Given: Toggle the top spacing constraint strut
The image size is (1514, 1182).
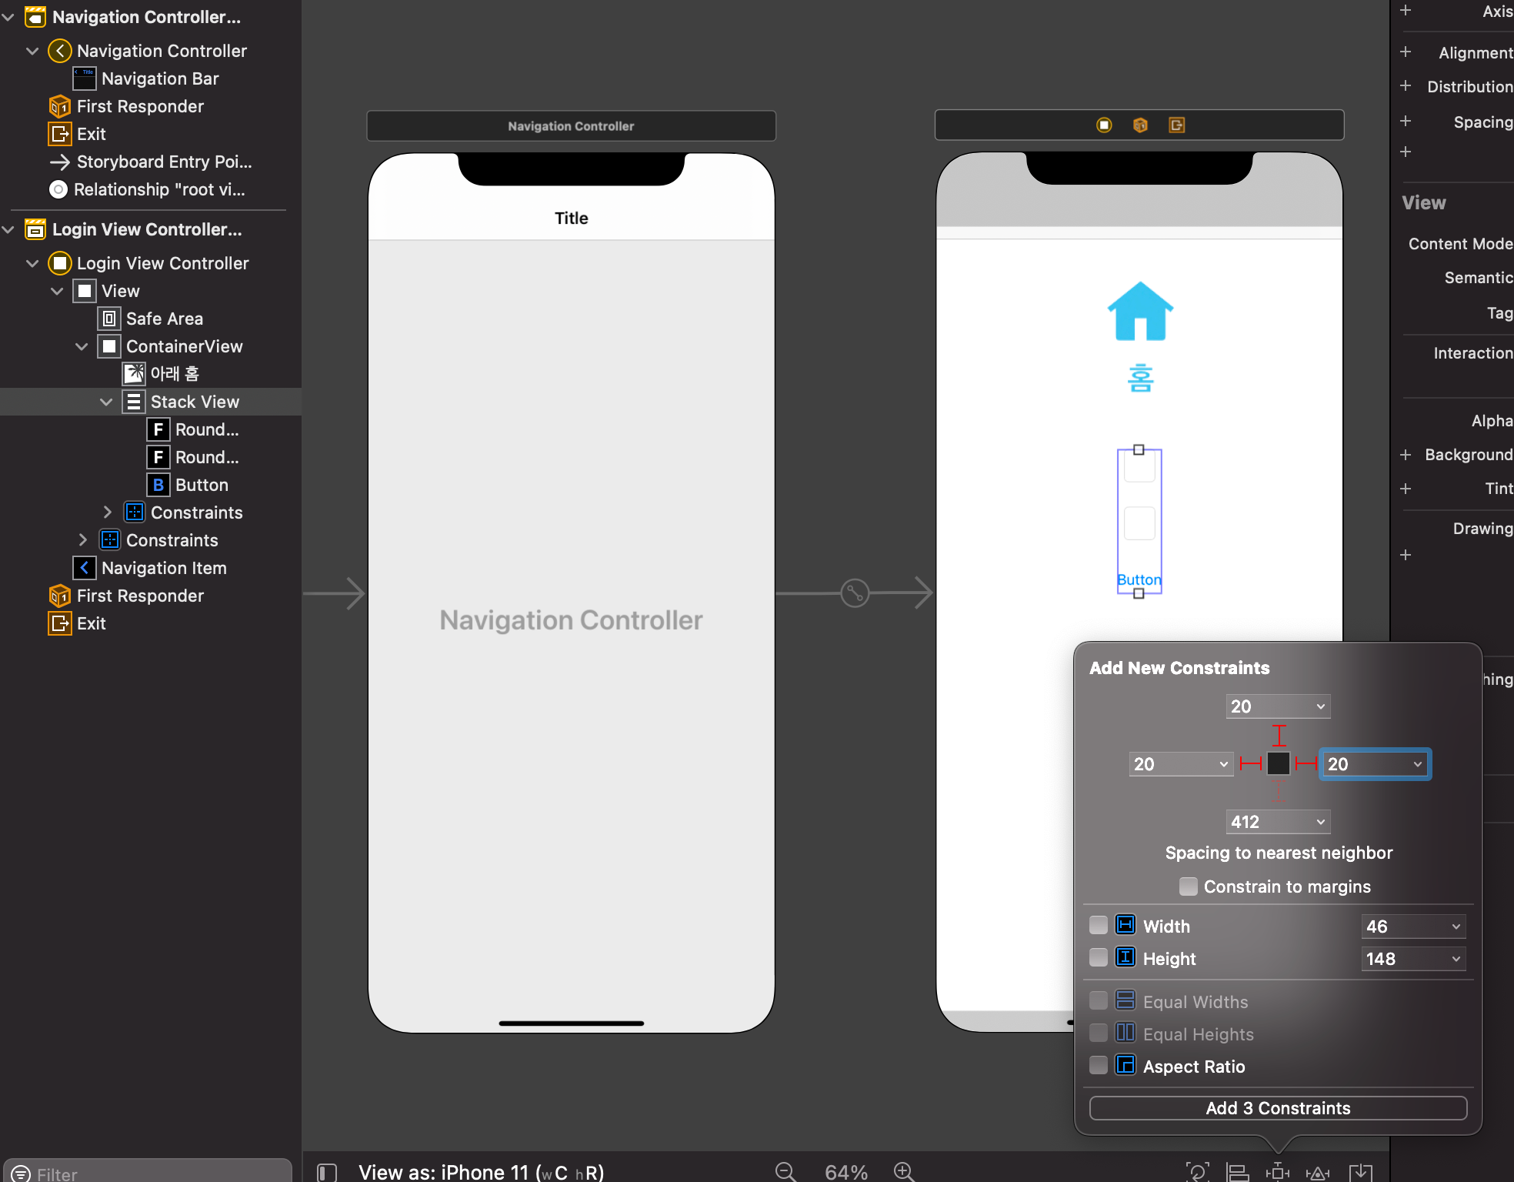Looking at the screenshot, I should pos(1279,735).
